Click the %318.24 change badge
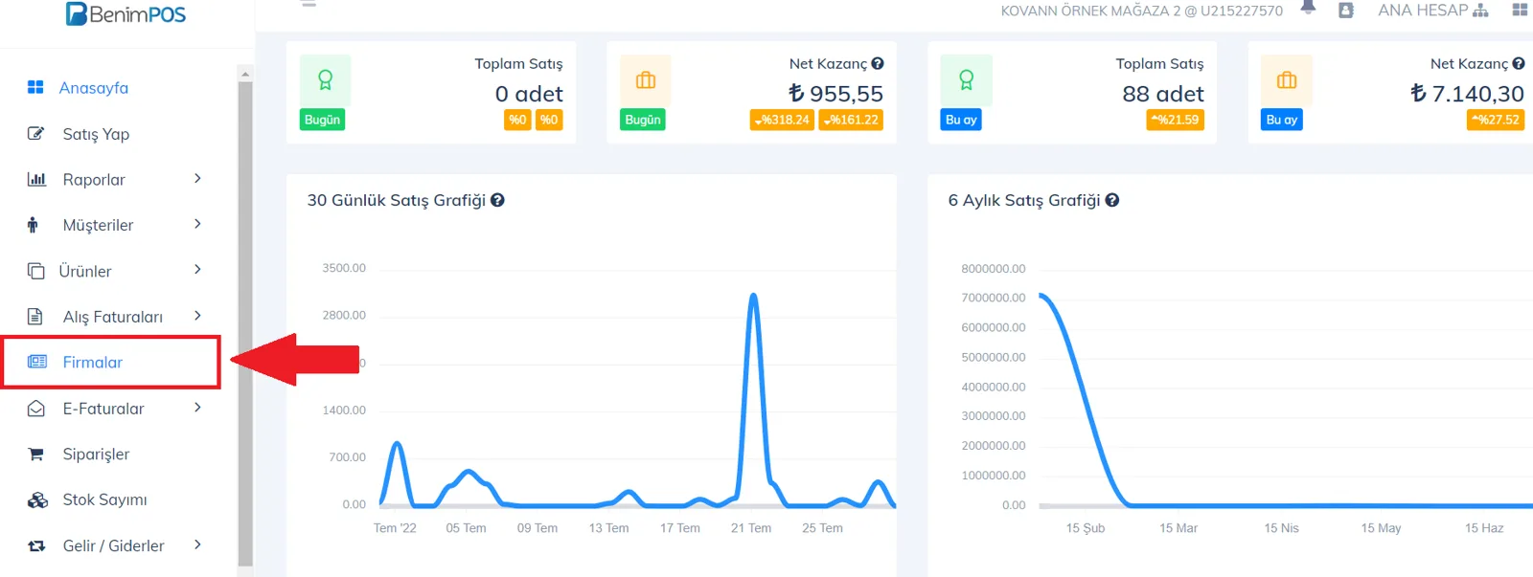Screen dimensions: 1533x577 (x=782, y=120)
